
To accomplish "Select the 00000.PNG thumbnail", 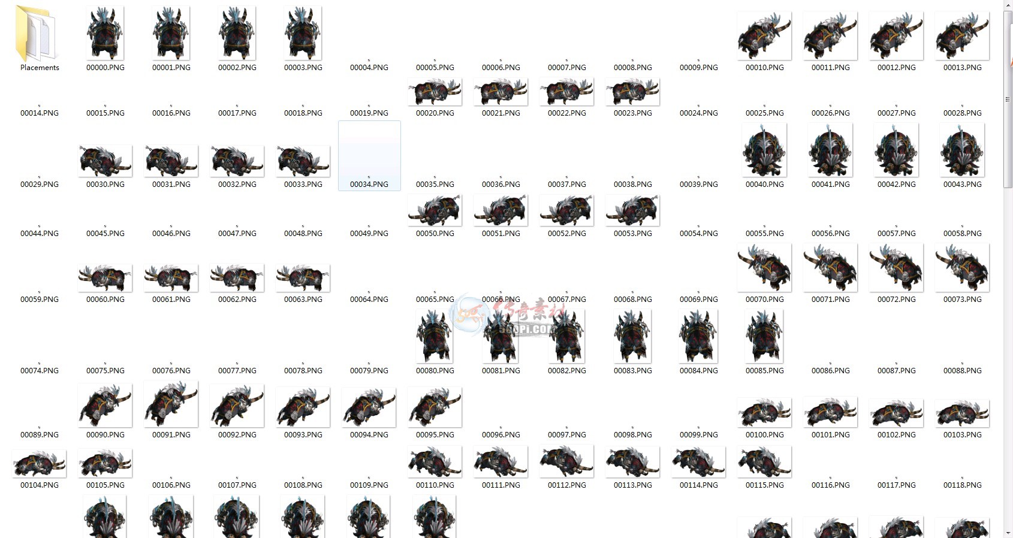I will click(105, 33).
